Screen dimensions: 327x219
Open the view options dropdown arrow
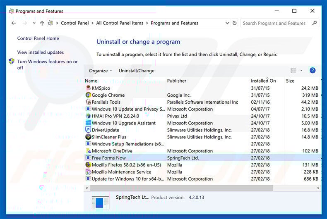(301, 70)
